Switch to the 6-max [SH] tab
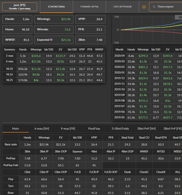The image size is (182, 195). [42, 129]
